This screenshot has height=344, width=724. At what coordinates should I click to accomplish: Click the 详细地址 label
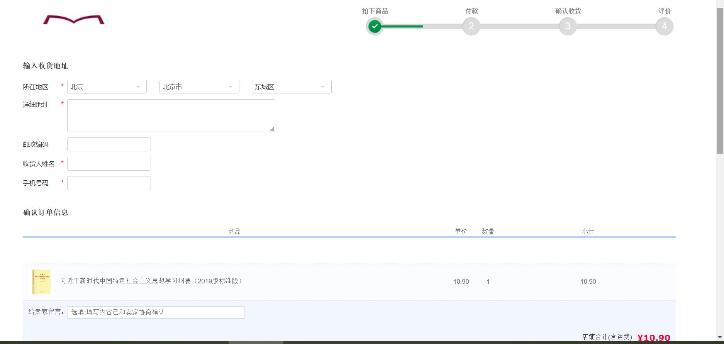pos(36,105)
